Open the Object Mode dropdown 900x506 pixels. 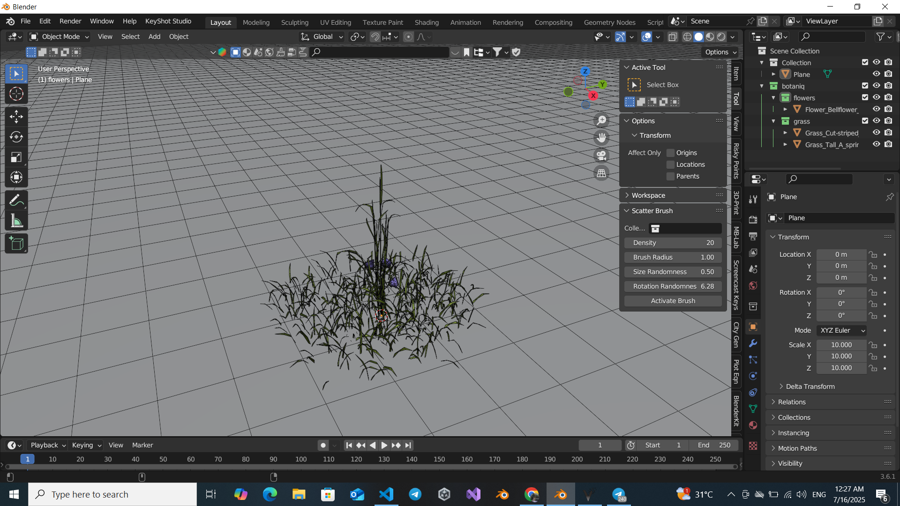point(59,37)
